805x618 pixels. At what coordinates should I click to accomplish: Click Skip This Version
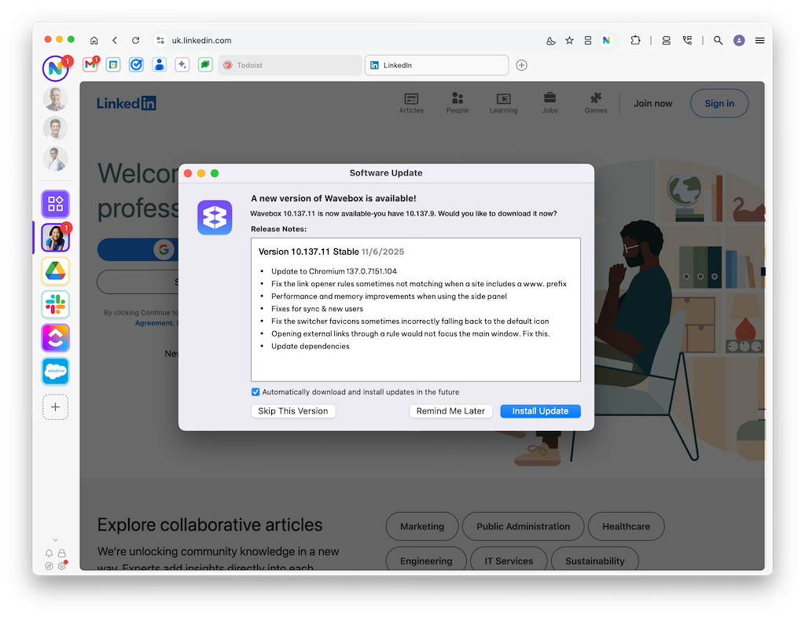tap(293, 411)
